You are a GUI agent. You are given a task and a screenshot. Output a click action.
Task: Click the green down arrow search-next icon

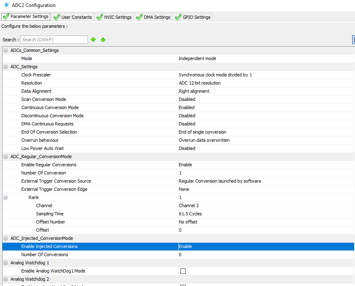[x=93, y=40]
